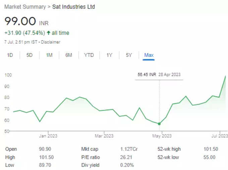Image resolution: width=228 pixels, height=170 pixels.
Task: Open the 1M chart range
Action: 49,55
